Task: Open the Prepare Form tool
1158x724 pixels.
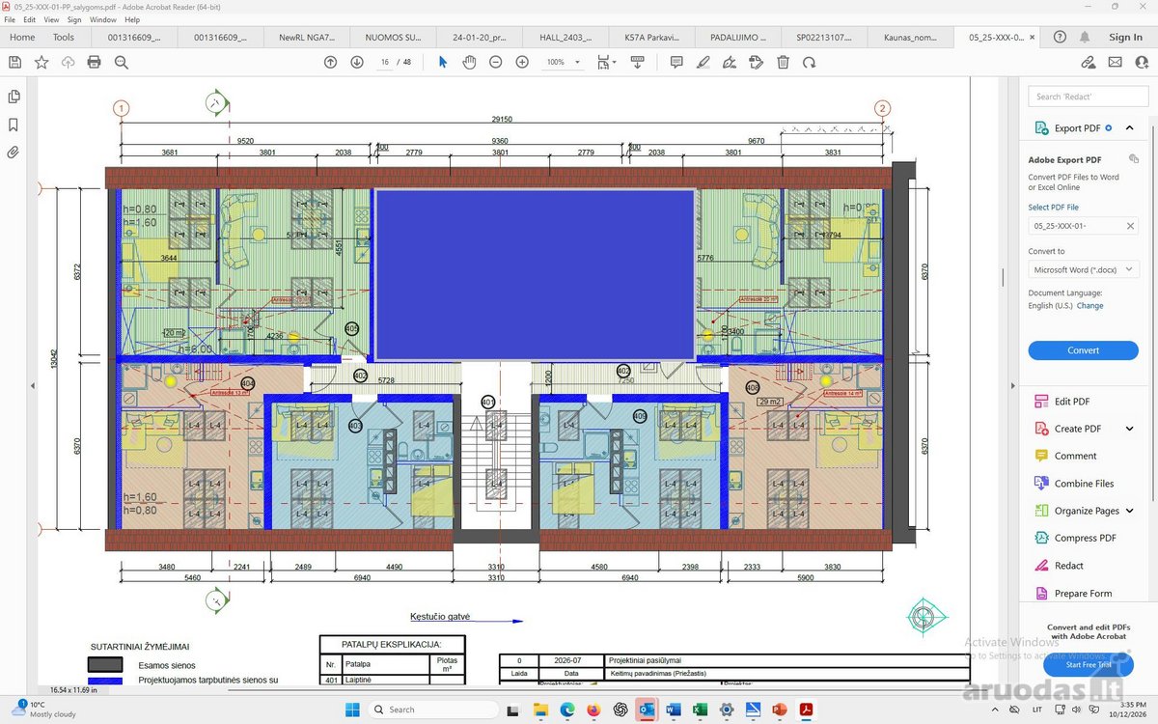Action: tap(1083, 593)
